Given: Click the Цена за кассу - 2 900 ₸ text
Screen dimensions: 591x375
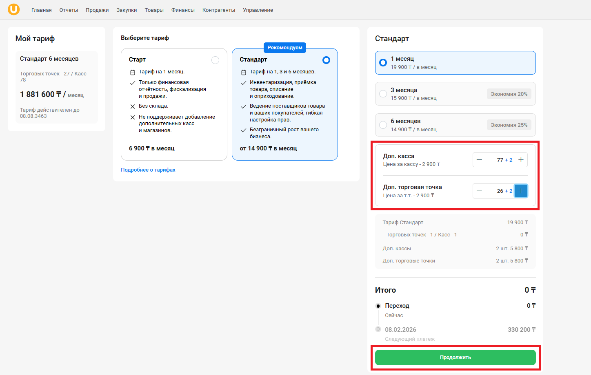Looking at the screenshot, I should click(x=411, y=164).
